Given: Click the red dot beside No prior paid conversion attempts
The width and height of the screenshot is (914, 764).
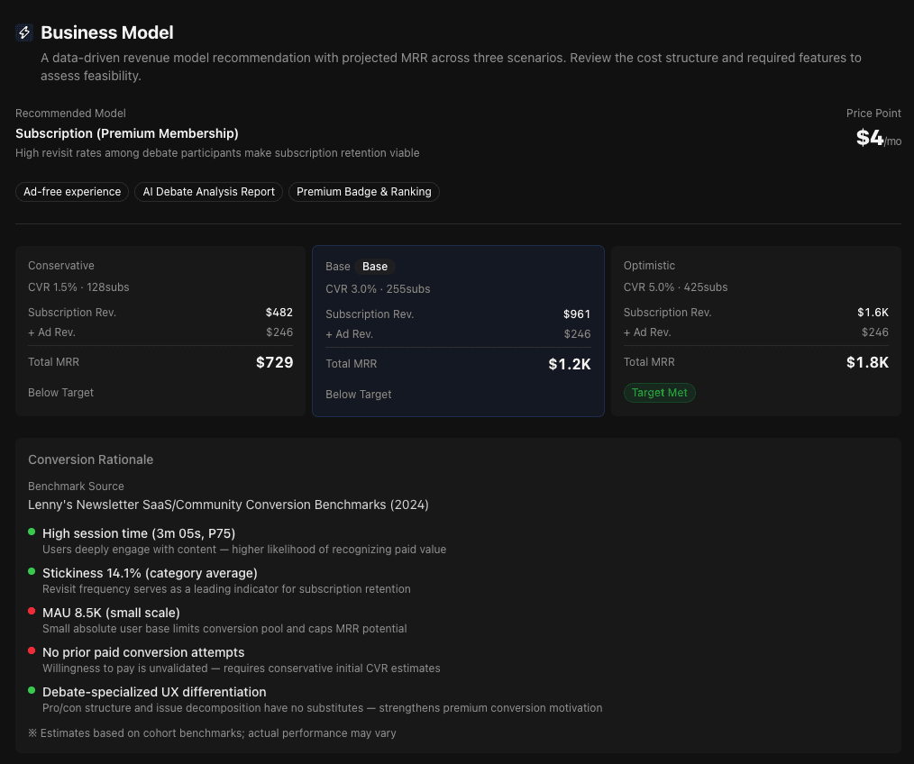Looking at the screenshot, I should click(x=33, y=651).
